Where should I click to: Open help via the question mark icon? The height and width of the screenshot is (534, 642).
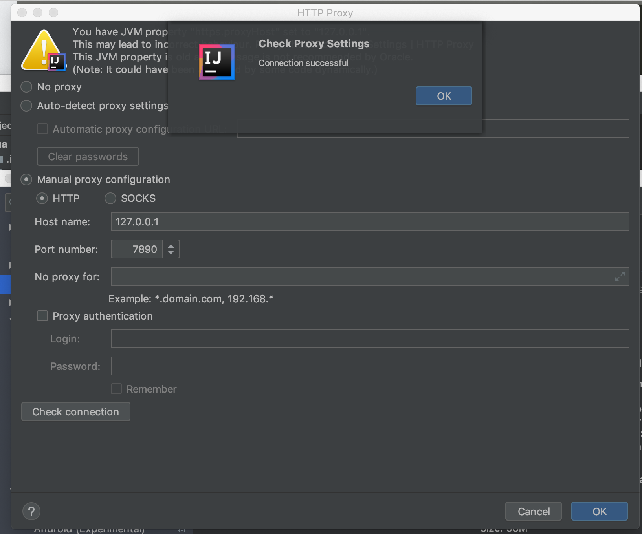pyautogui.click(x=31, y=511)
